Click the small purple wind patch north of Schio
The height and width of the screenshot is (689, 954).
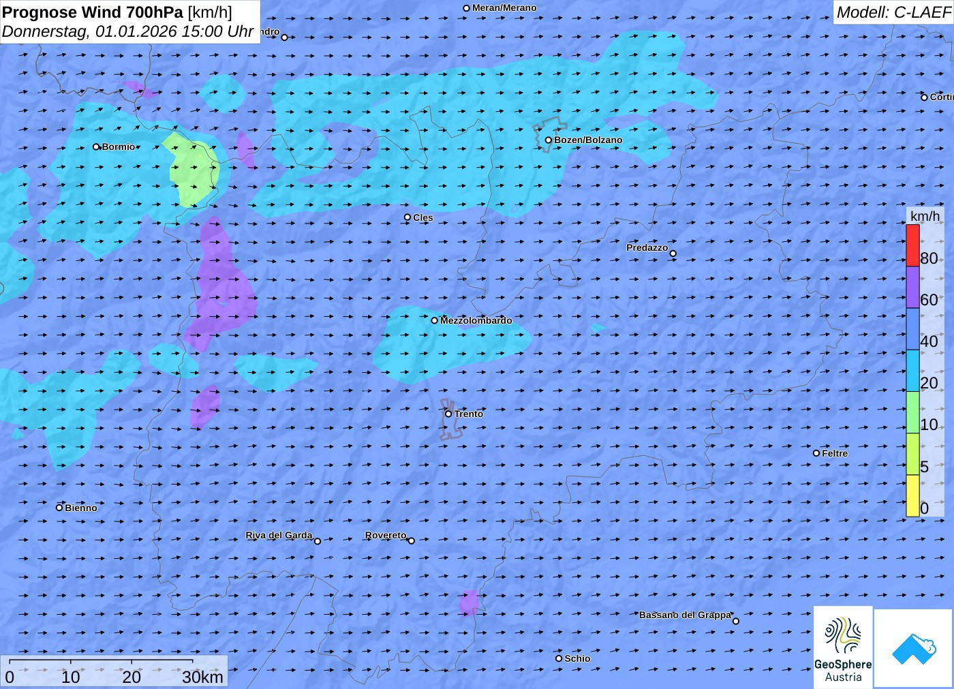point(469,602)
